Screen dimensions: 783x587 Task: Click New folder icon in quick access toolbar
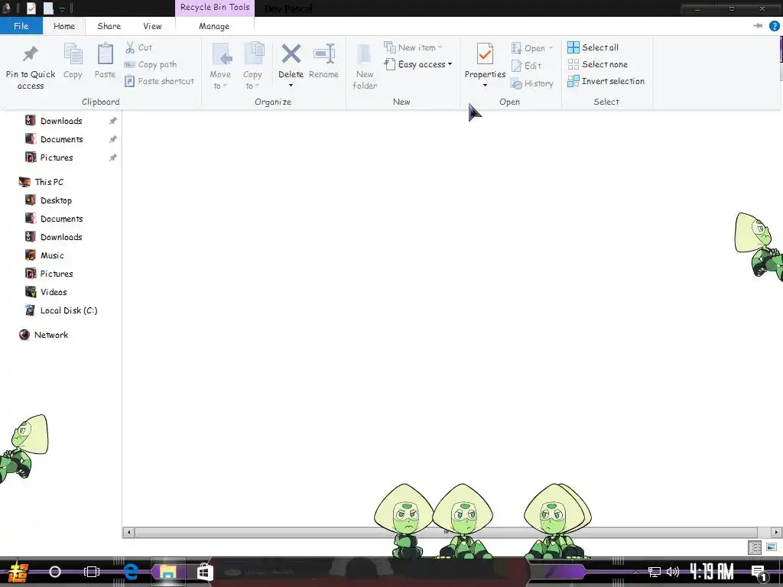[48, 8]
